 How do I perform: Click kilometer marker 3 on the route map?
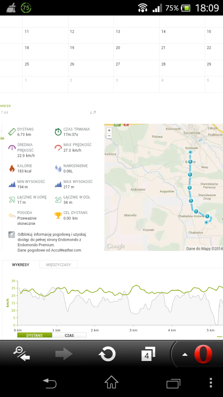pyautogui.click(x=191, y=200)
